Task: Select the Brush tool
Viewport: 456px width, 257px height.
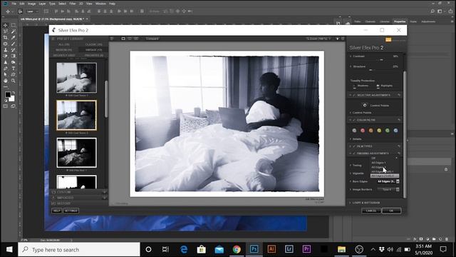Action: click(14, 44)
